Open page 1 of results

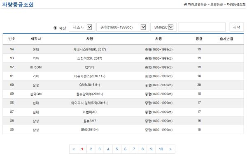point(82,149)
